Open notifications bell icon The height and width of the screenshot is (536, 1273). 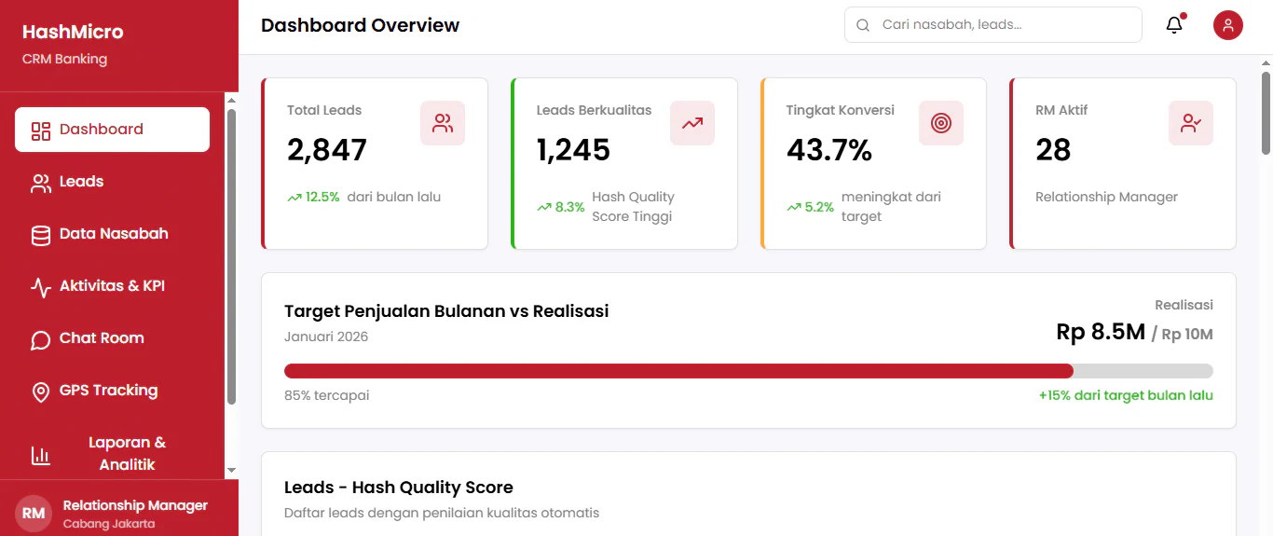tap(1174, 25)
